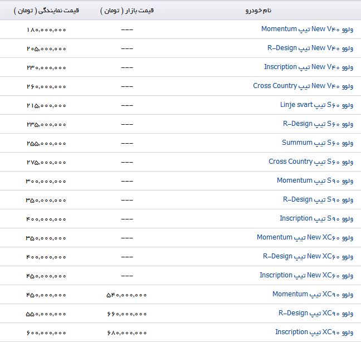Click the '---' market price in S90 Inscription row
The width and height of the screenshot is (361, 342).
127,219
